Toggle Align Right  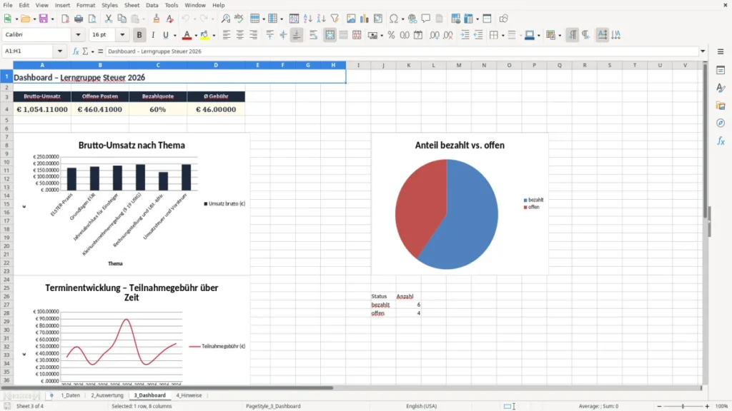[254, 35]
